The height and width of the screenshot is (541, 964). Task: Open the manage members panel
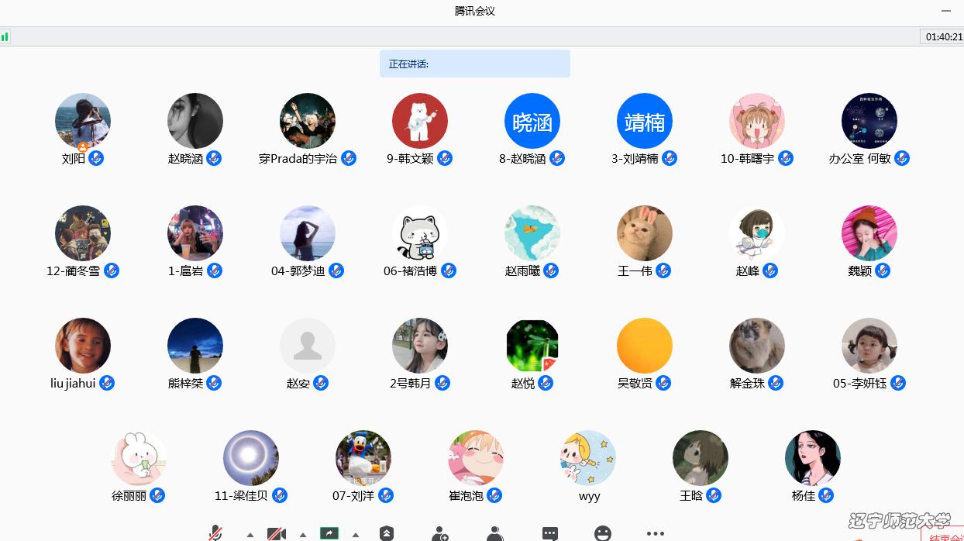pyautogui.click(x=495, y=533)
